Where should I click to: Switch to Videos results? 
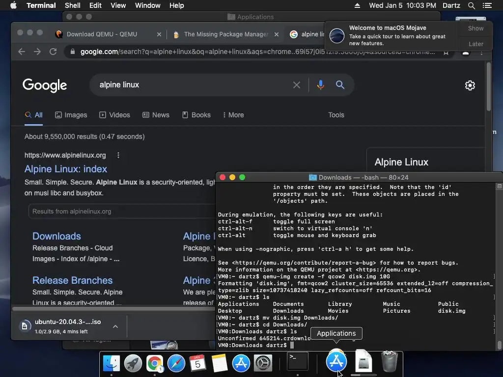click(x=114, y=115)
